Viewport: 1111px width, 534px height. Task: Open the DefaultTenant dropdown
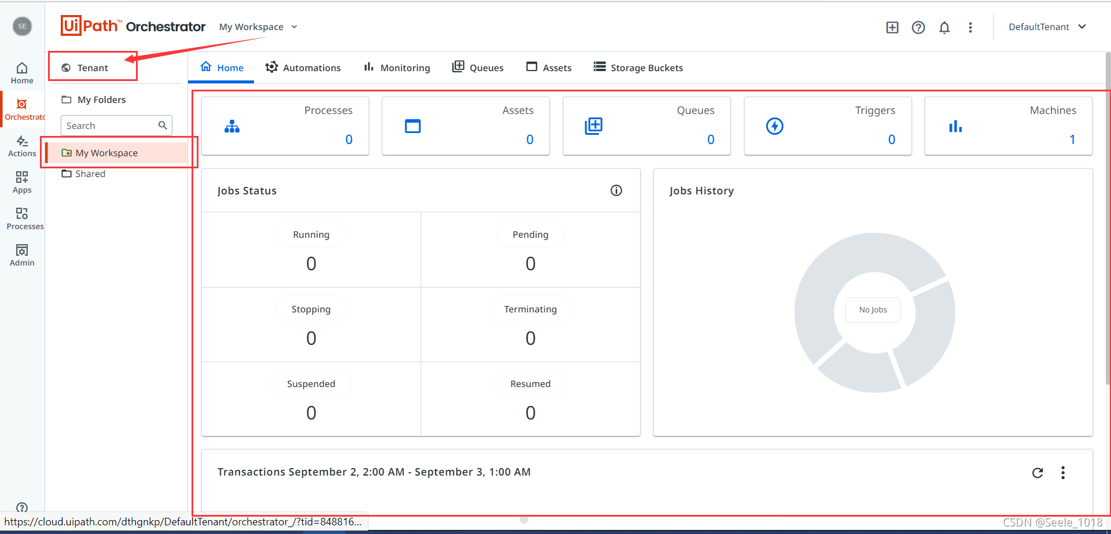(x=1047, y=27)
